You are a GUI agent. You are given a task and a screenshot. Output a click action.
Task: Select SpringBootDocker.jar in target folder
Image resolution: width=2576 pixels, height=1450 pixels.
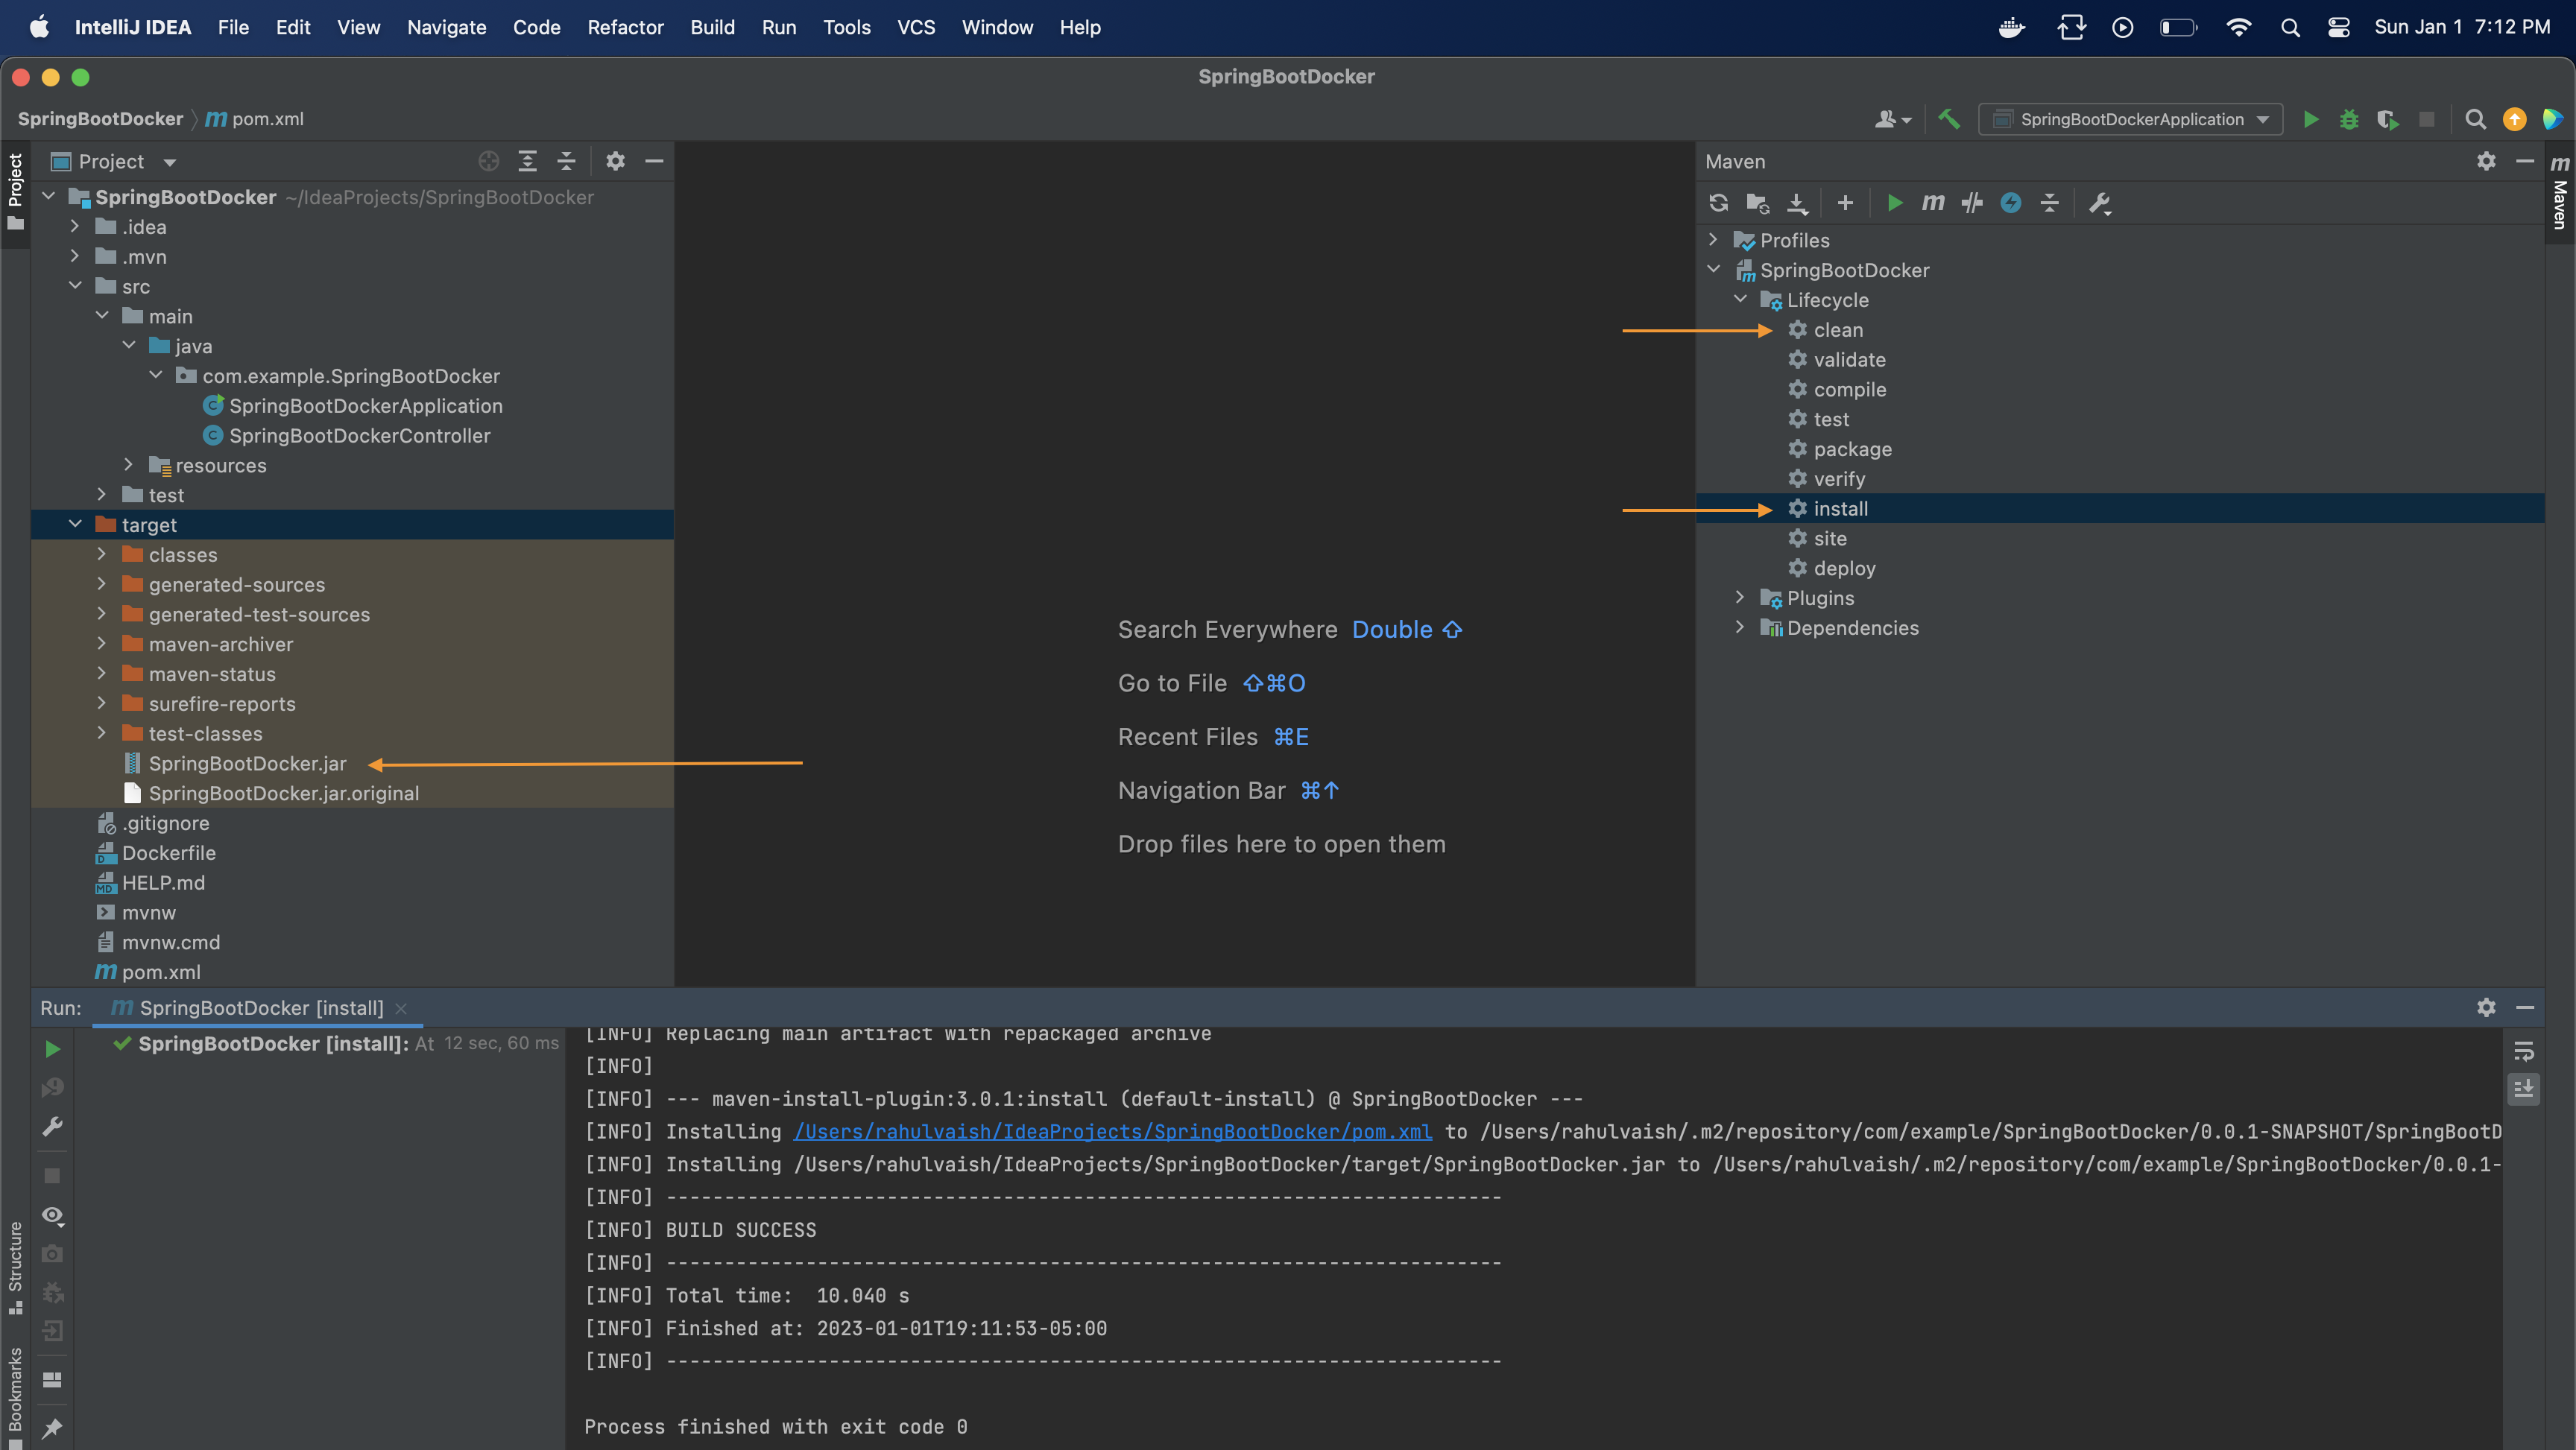click(x=247, y=763)
